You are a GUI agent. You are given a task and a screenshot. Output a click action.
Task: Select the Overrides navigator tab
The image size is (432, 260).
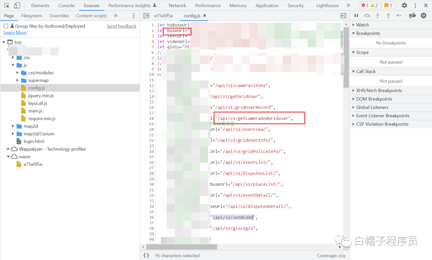click(x=59, y=16)
